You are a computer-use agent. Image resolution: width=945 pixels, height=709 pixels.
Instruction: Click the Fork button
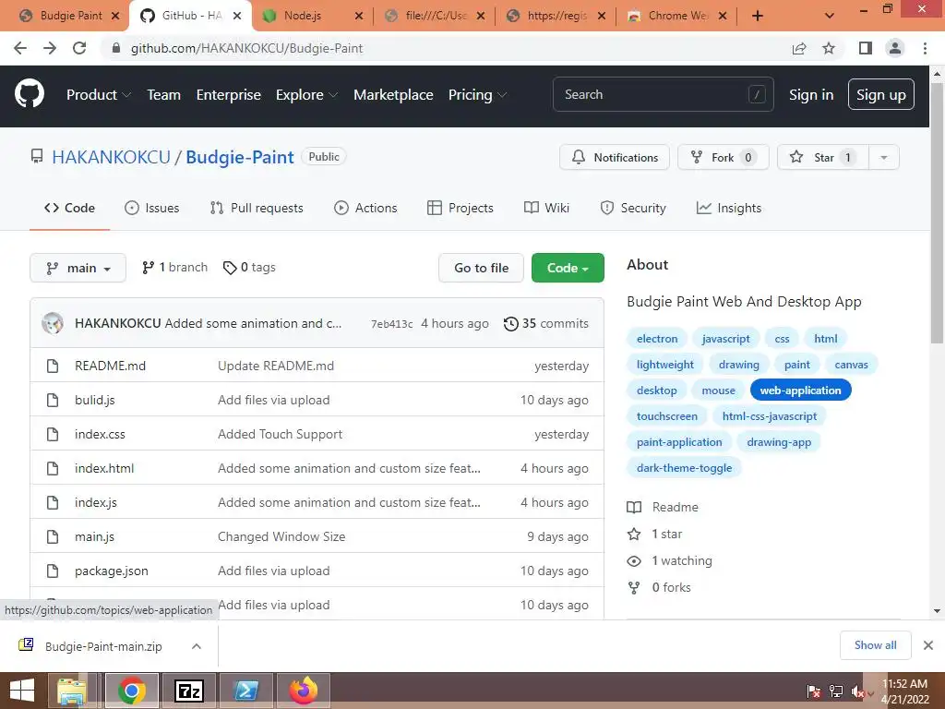tap(724, 157)
